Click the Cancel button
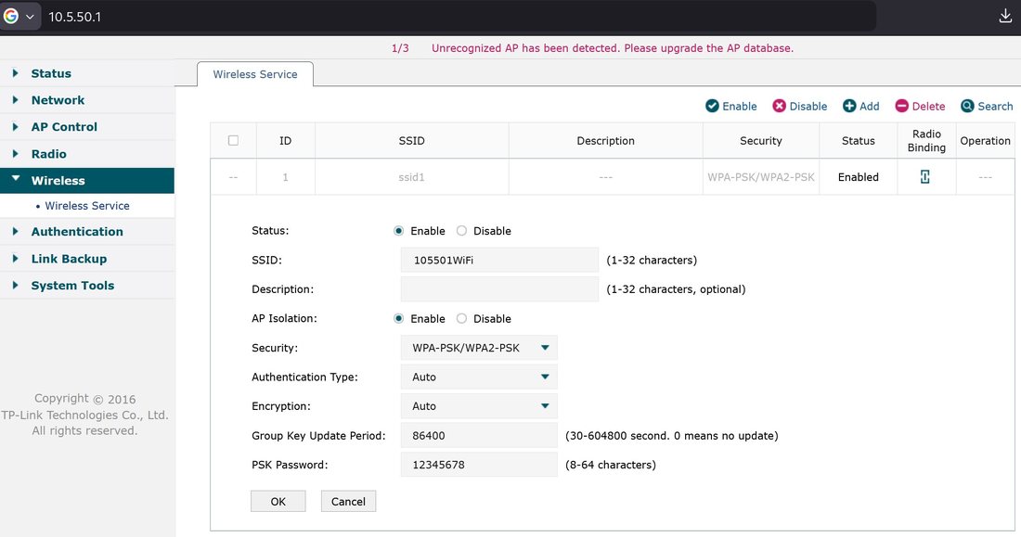1021x537 pixels. point(348,501)
